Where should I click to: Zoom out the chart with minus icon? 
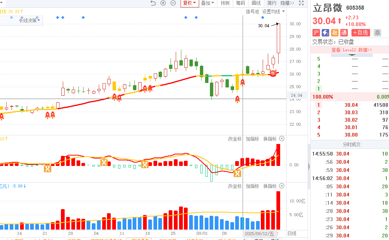(x=173, y=3)
